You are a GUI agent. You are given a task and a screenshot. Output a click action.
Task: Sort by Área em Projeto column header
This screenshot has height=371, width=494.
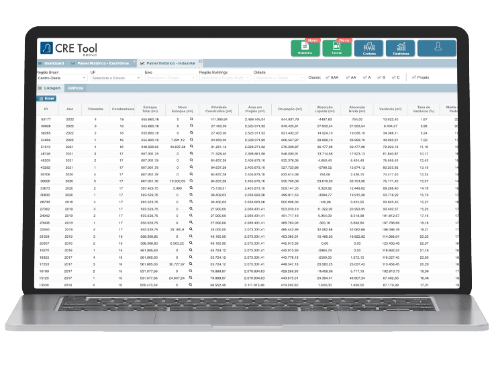[255, 109]
